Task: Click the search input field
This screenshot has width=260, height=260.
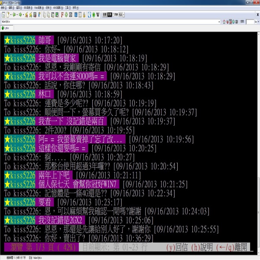Action: 250,22
